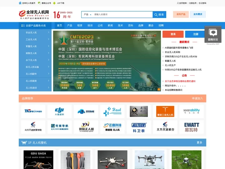Open the 招聘 nav menu item
225x169 pixels.
161,26
